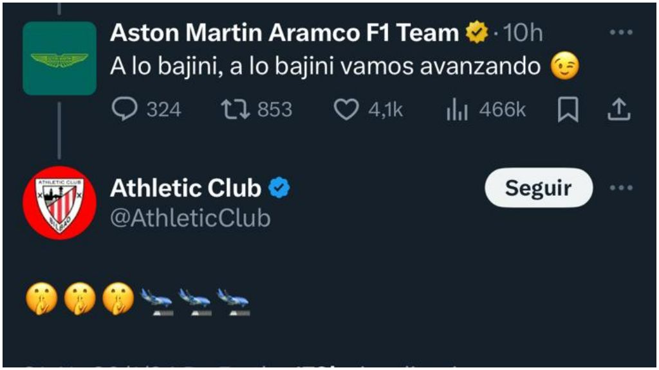Viewport: 659px width, 370px height.
Task: Open the share icon on the tweet
Action: (620, 110)
